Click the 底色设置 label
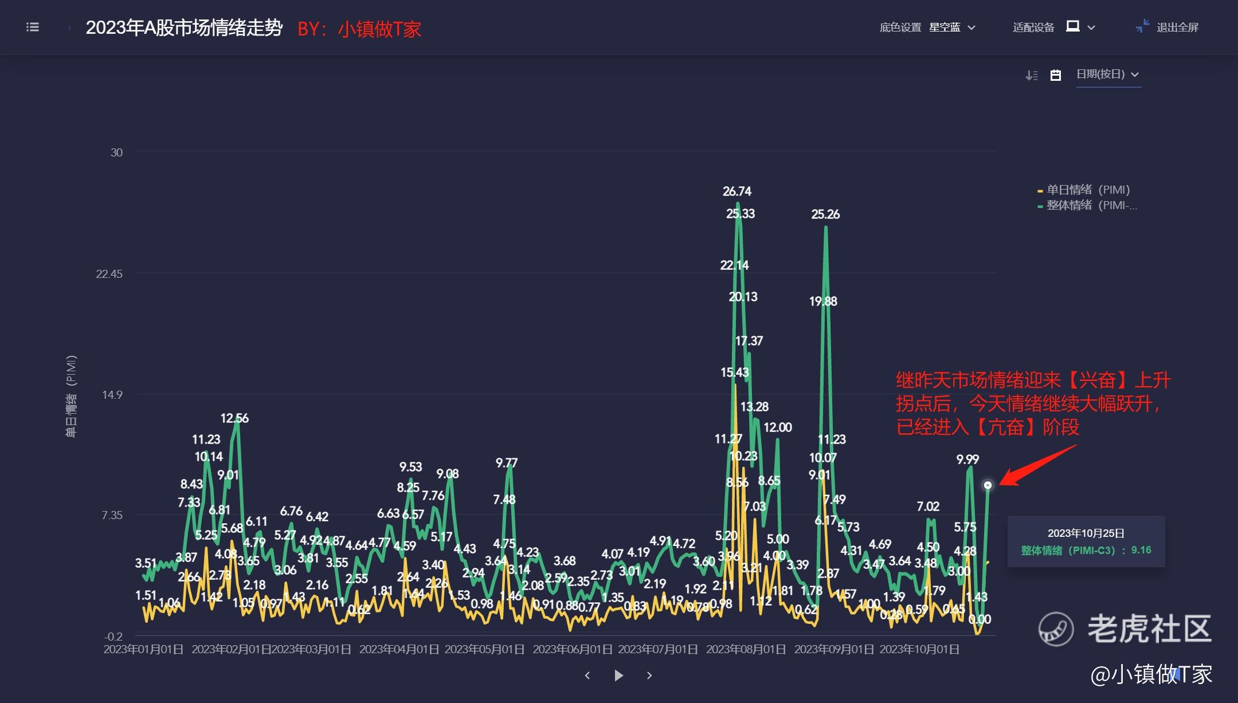This screenshot has height=703, width=1238. tap(900, 27)
